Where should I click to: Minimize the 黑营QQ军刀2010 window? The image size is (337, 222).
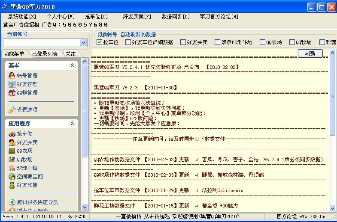312,7
